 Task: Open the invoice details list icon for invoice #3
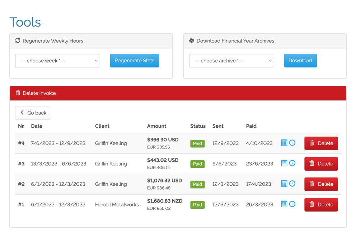click(284, 163)
